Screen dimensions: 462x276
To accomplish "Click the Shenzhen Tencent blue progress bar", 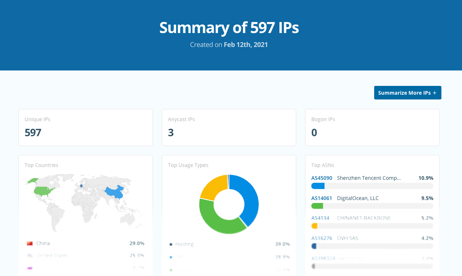I will (318, 186).
